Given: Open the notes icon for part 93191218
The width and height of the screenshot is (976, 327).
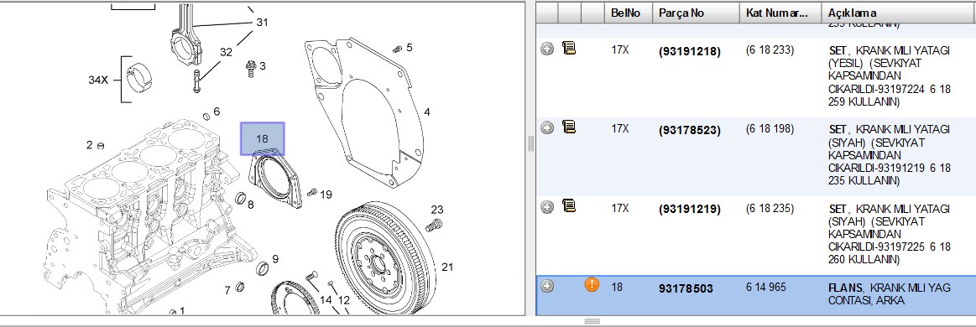Looking at the screenshot, I should click(x=568, y=48).
